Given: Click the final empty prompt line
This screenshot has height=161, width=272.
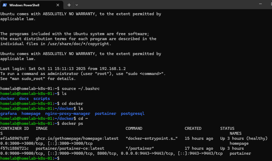Looking at the screenshot, I should pyautogui.click(x=30, y=158).
